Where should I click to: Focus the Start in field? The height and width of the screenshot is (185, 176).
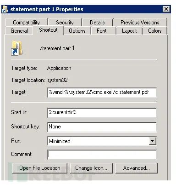102,113
